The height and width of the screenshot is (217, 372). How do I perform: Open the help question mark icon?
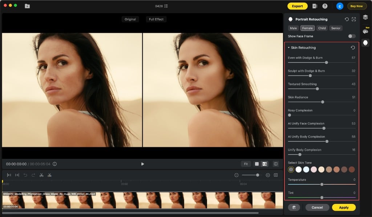tap(325, 6)
